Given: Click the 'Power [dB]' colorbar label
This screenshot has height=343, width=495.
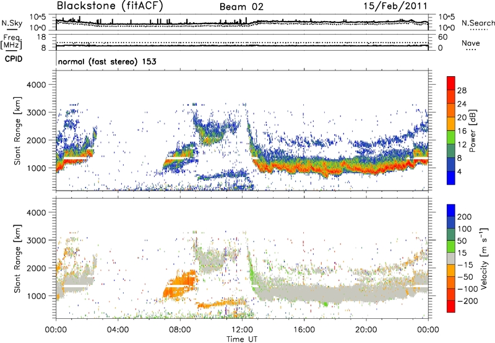Looking at the screenshot, I should pyautogui.click(x=472, y=131).
